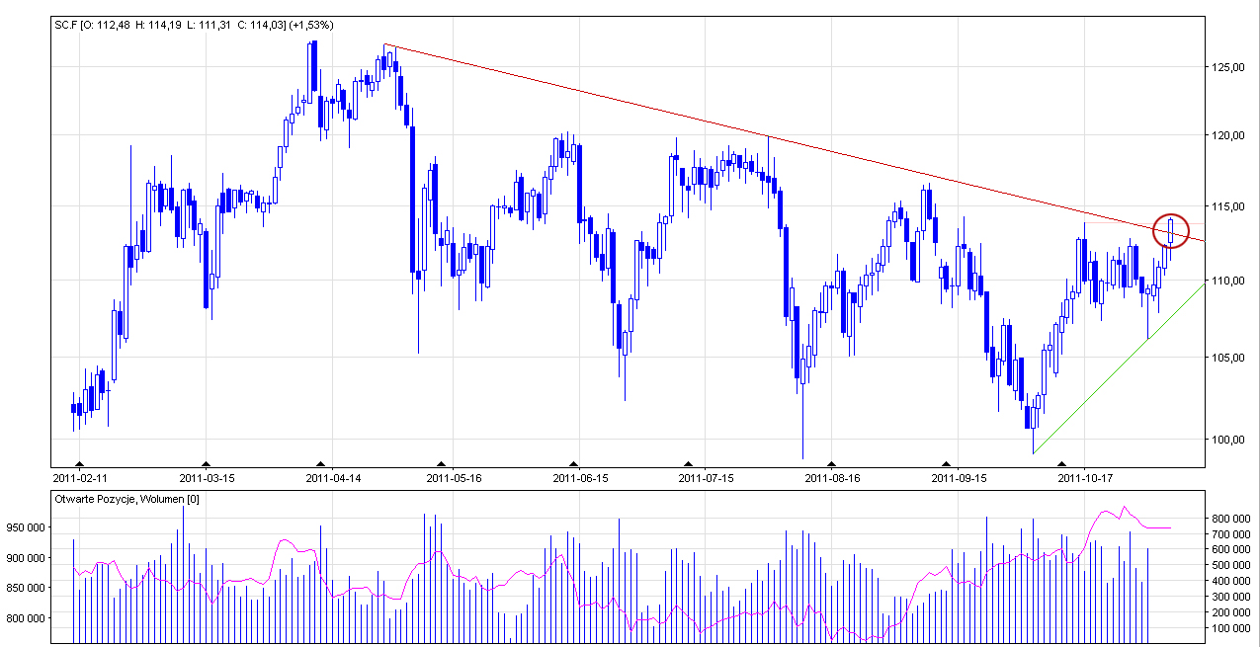Click the 950 000 open interest axis label
The image size is (1260, 647).
tap(25, 527)
